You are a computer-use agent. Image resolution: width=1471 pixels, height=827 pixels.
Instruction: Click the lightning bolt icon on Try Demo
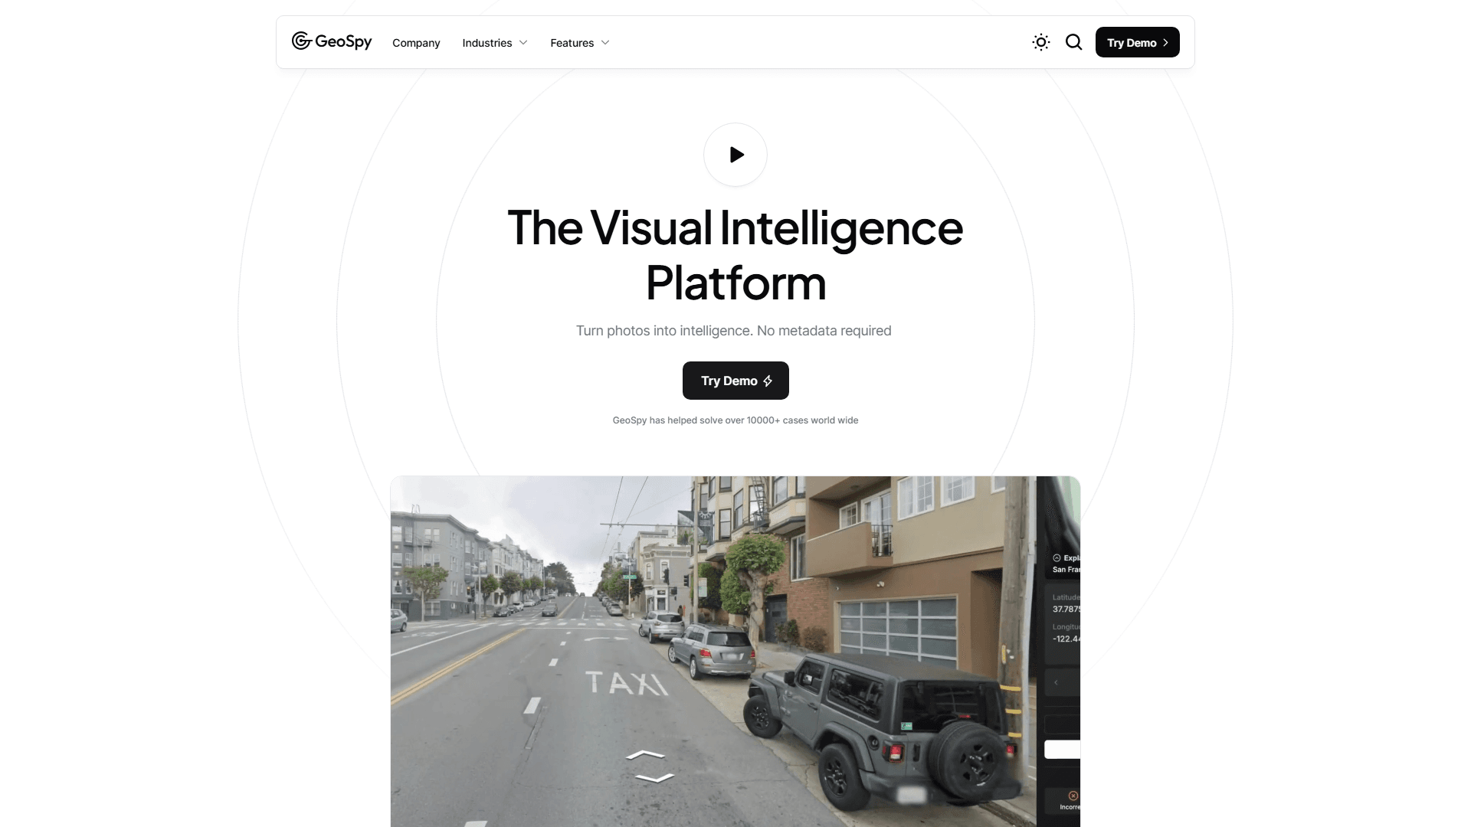768,381
